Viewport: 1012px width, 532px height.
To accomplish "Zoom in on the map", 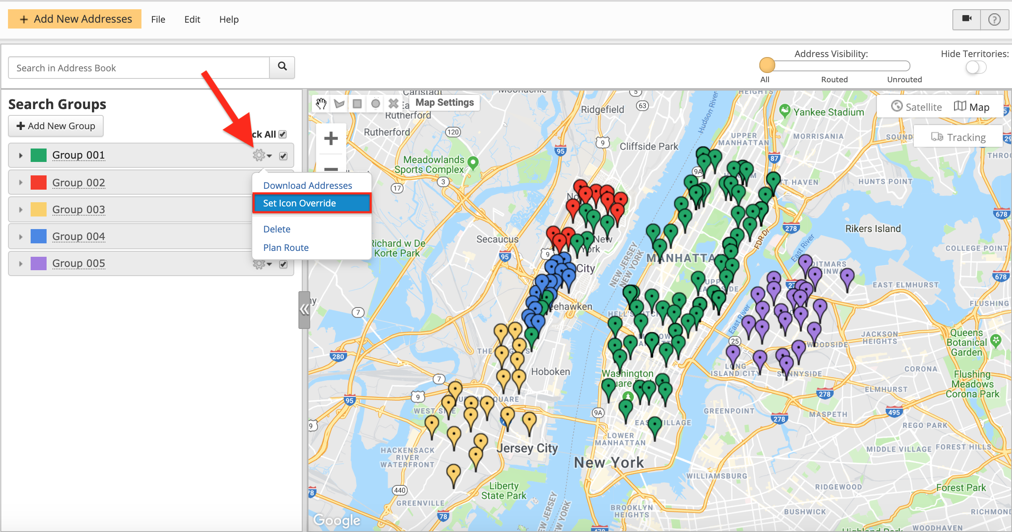I will pos(331,138).
